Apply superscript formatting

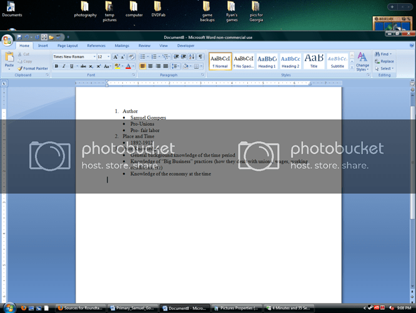[x=99, y=66]
